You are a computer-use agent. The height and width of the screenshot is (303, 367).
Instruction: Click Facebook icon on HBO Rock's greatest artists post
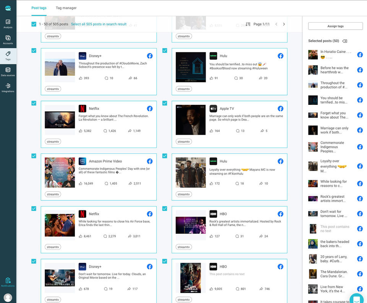[280, 214]
